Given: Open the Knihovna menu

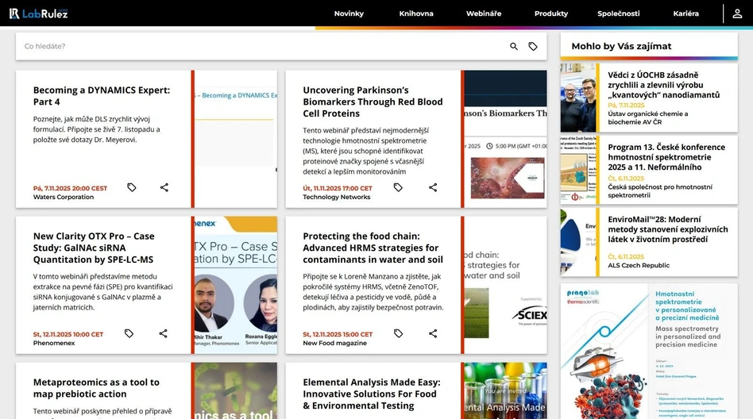Looking at the screenshot, I should (x=416, y=13).
